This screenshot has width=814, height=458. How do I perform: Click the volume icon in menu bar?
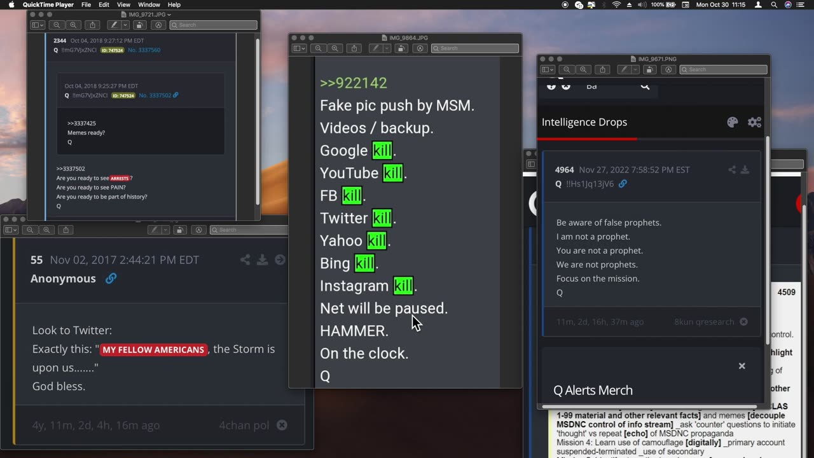[642, 4]
